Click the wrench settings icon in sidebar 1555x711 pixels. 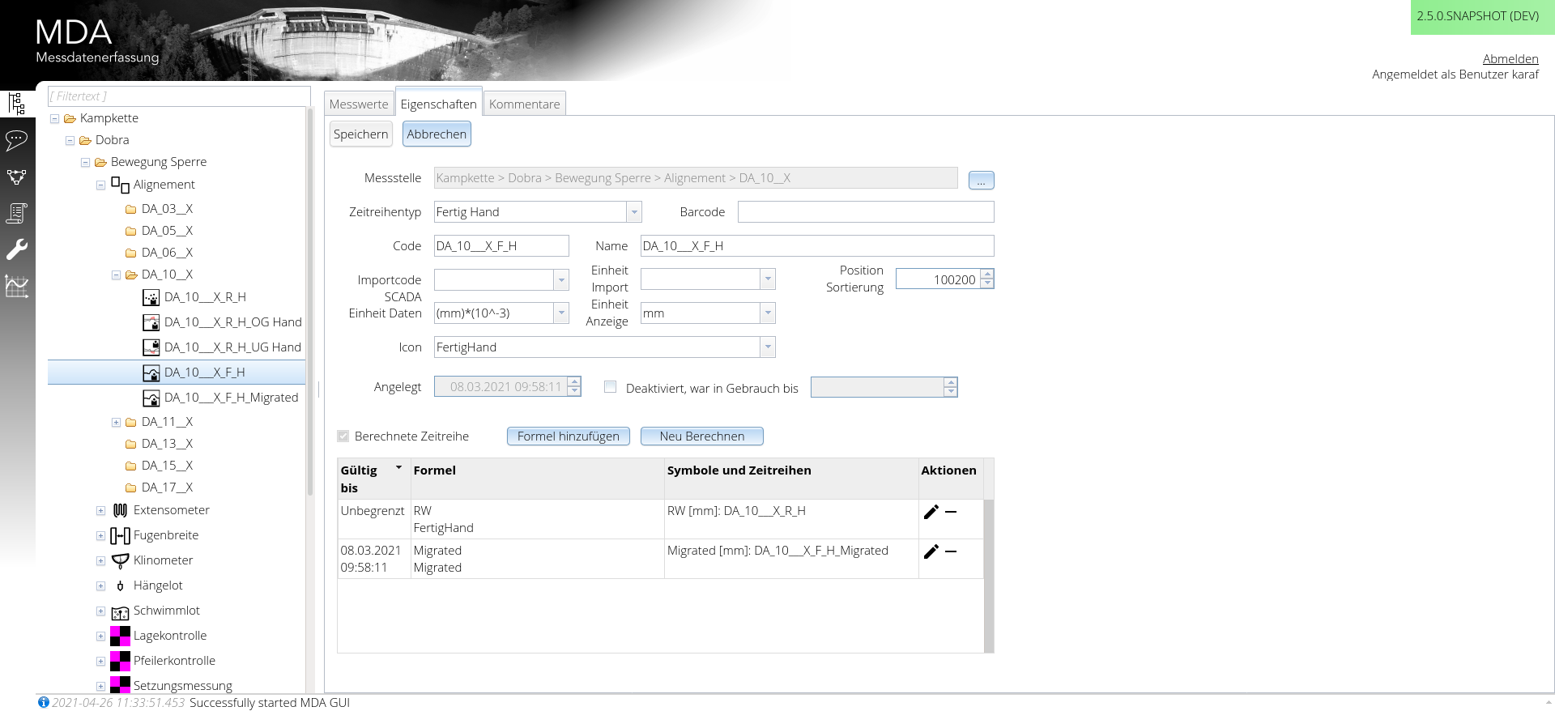[17, 249]
